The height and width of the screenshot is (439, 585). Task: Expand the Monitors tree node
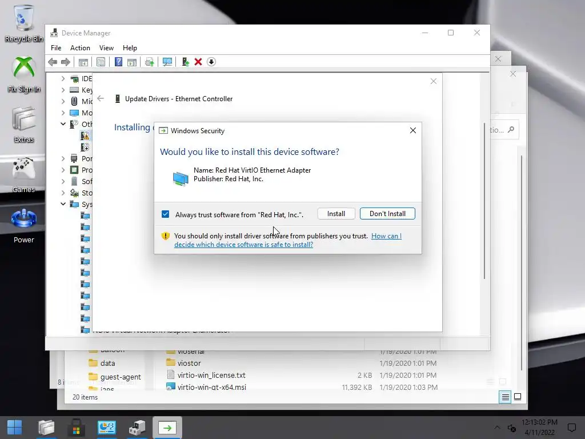point(63,113)
